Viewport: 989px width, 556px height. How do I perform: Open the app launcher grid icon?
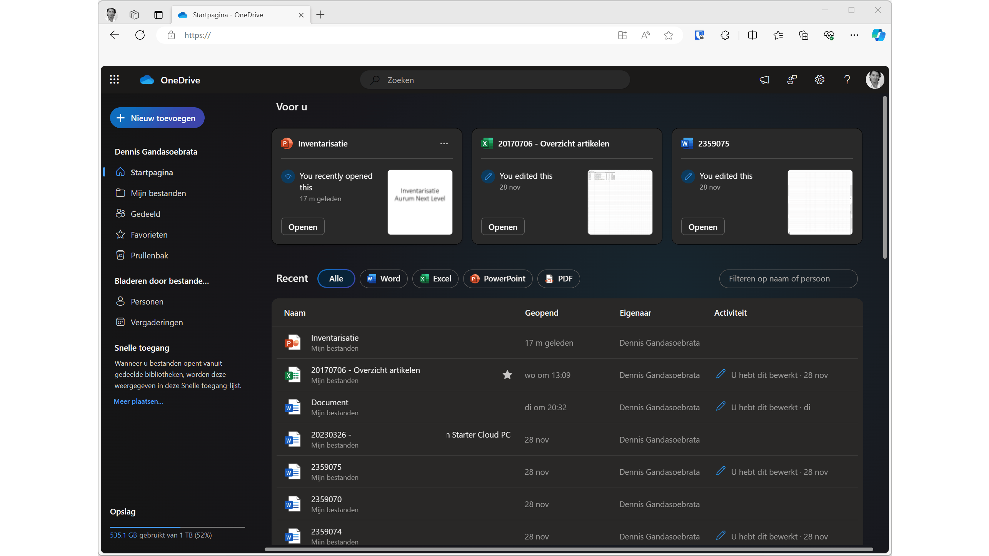114,80
